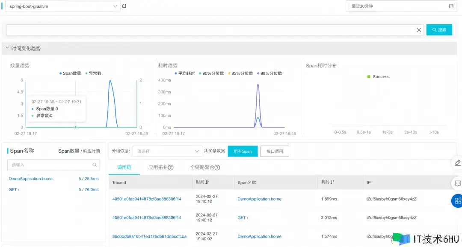Click the green Success legend swatch

(x=369, y=77)
